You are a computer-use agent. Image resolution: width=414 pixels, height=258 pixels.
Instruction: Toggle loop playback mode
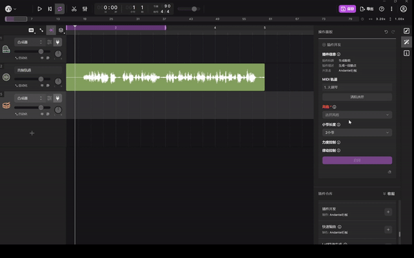tap(59, 9)
